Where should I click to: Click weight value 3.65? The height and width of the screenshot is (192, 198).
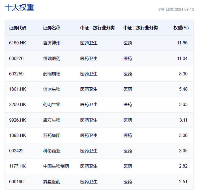click(183, 105)
